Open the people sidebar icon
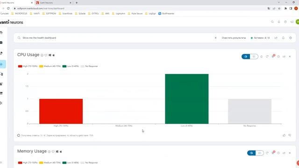 pos(1,84)
